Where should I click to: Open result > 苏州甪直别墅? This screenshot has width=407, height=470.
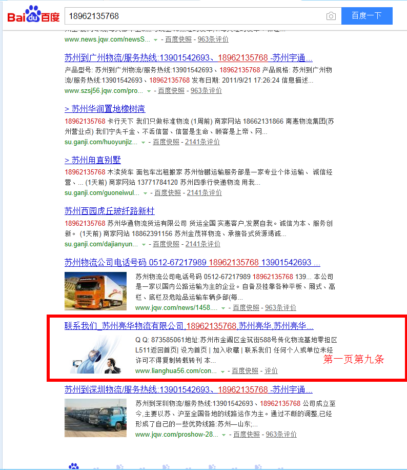pos(93,160)
